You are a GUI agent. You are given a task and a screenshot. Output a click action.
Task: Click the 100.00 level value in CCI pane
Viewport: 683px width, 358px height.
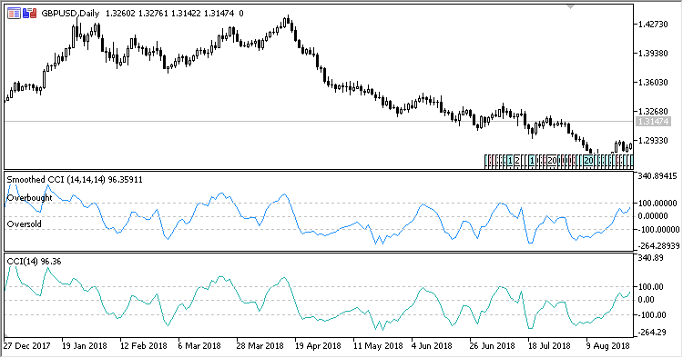(x=651, y=287)
